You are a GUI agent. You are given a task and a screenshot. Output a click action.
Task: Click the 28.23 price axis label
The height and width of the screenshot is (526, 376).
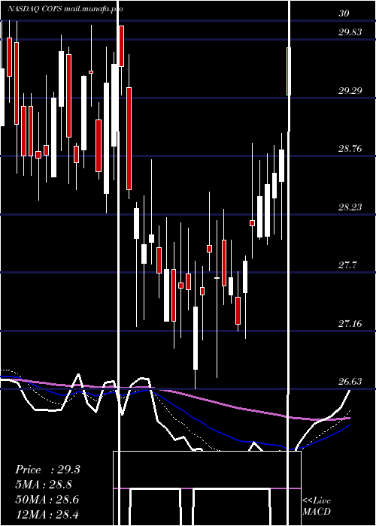coord(350,207)
